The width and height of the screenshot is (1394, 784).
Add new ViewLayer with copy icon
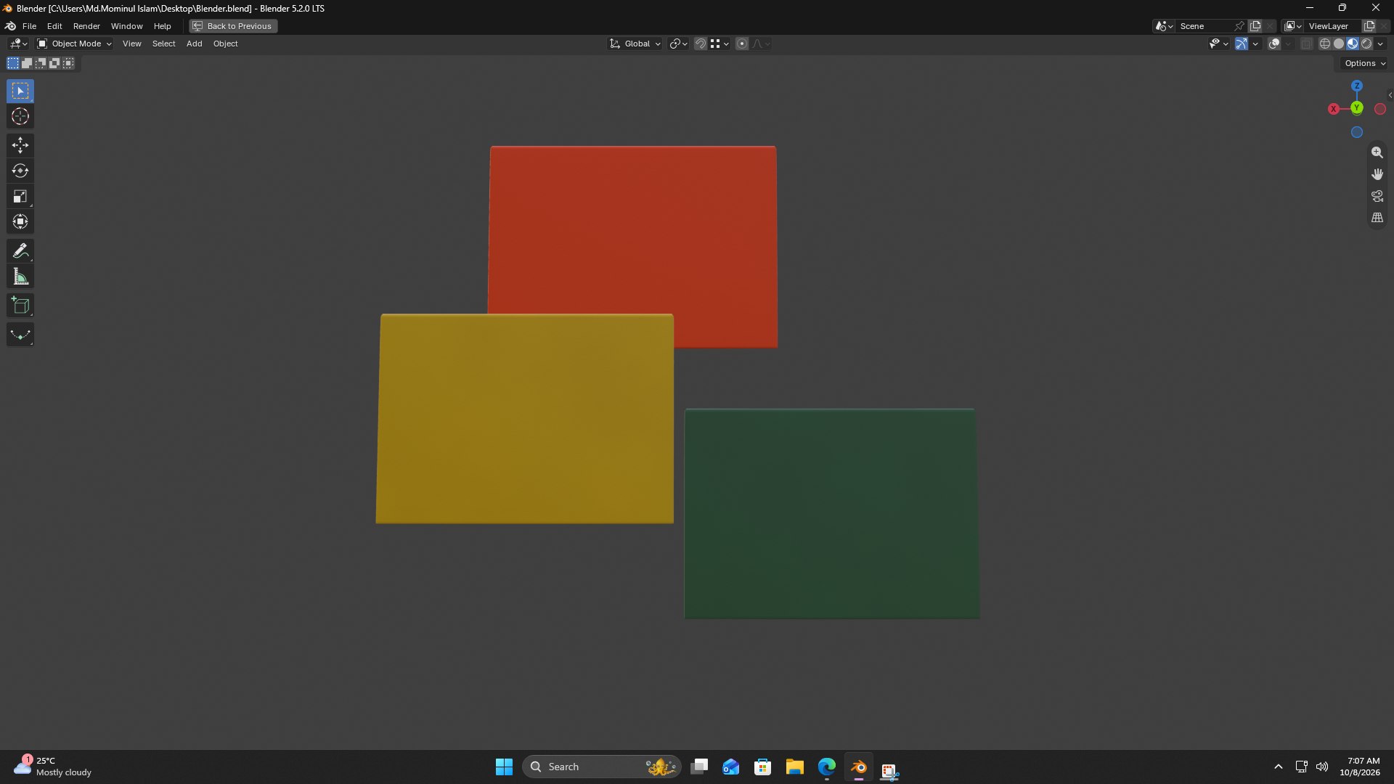[x=1369, y=26]
